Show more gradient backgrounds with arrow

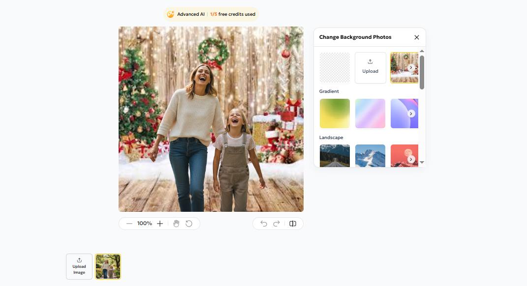pyautogui.click(x=411, y=114)
